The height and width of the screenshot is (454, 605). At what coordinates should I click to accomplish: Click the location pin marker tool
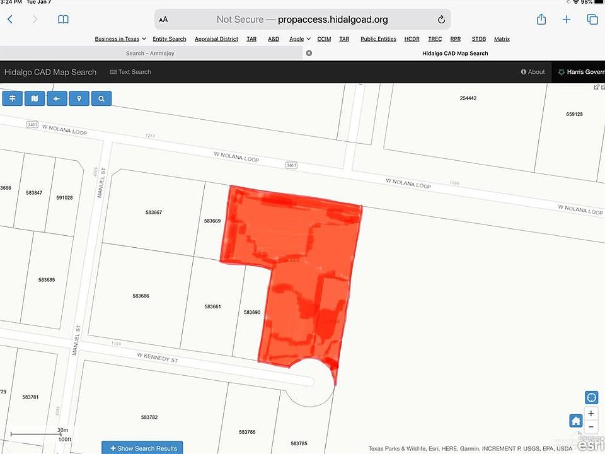[79, 98]
